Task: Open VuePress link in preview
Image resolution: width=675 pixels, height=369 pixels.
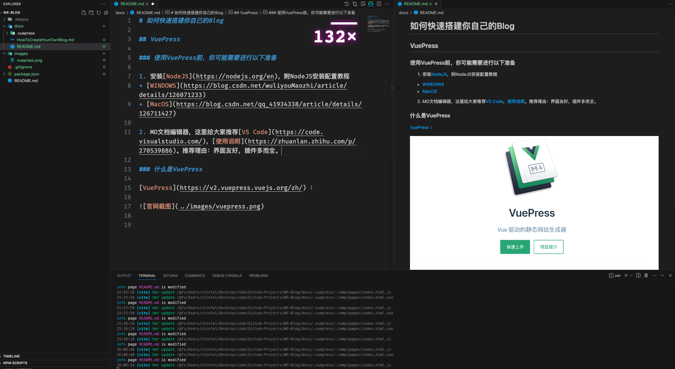Action: pos(419,127)
